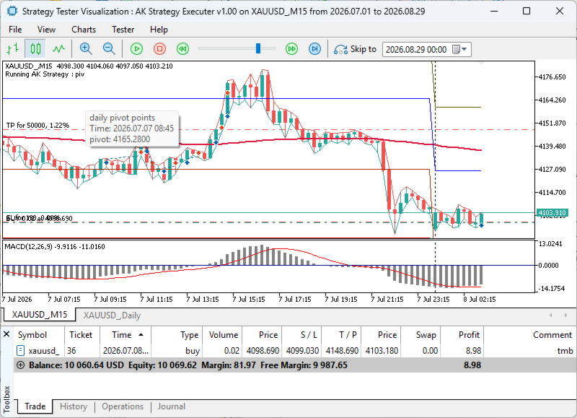Image resolution: width=577 pixels, height=418 pixels.
Task: Switch chart to bar chart mode
Action: (x=13, y=48)
